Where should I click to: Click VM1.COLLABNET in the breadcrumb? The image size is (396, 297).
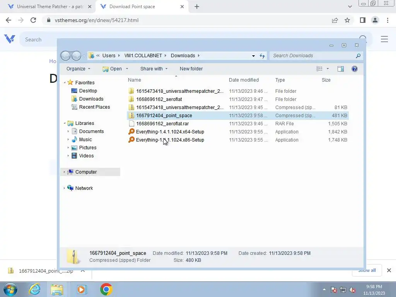pos(143,56)
